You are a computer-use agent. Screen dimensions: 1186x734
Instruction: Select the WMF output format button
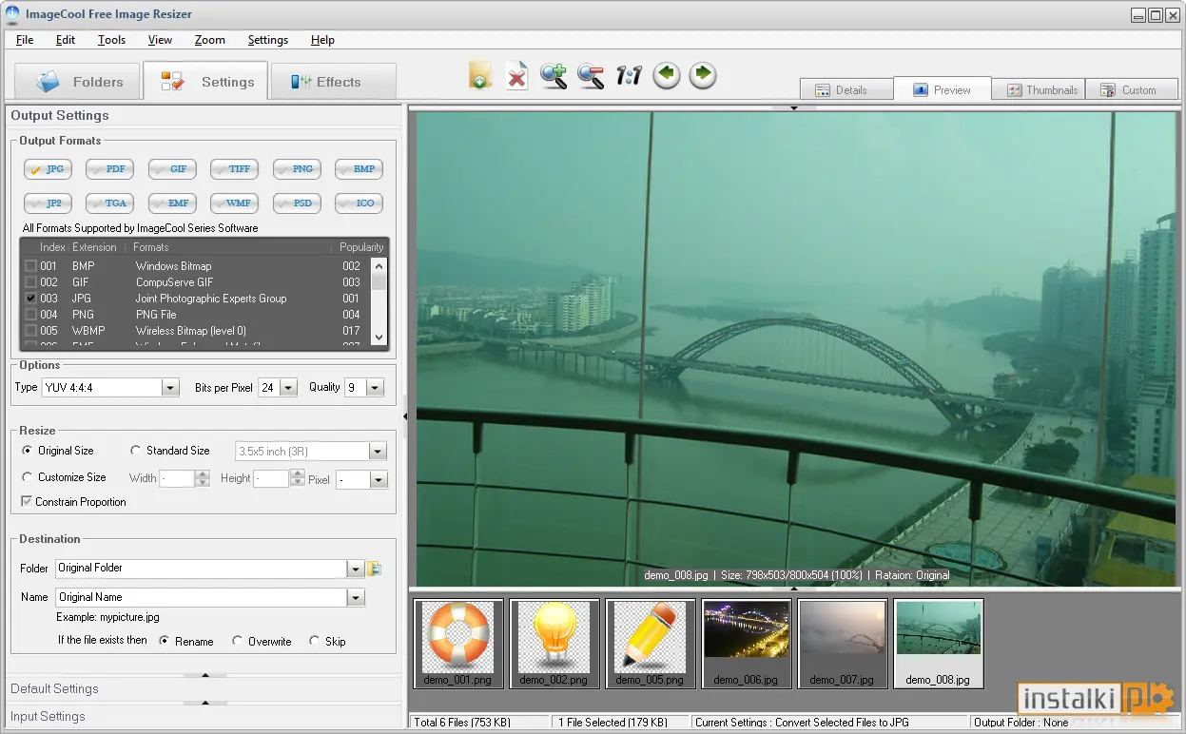click(234, 203)
